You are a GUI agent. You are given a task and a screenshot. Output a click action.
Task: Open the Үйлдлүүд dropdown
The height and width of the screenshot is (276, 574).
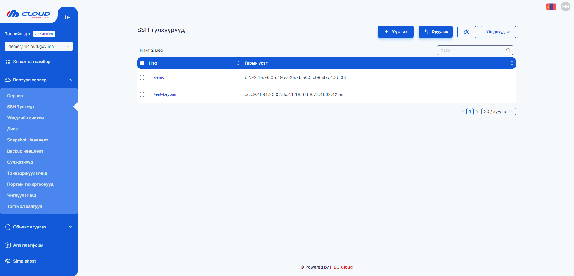point(498,32)
